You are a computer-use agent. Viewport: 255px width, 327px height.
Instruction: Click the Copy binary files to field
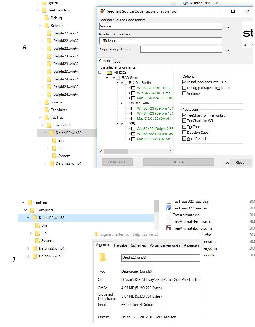point(181,49)
